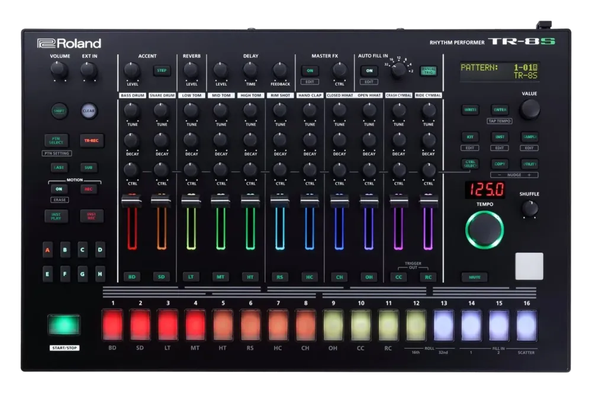This screenshot has width=592, height=393.
Task: Click the SUB button
Action: pyautogui.click(x=88, y=167)
